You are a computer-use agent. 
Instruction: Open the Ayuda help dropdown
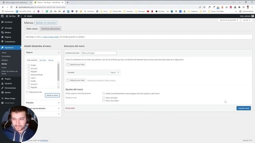coord(247,20)
